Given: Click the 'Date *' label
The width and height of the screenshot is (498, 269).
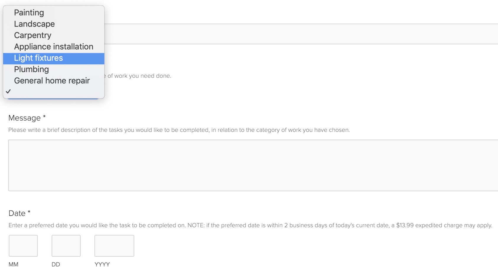Looking at the screenshot, I should coord(19,213).
